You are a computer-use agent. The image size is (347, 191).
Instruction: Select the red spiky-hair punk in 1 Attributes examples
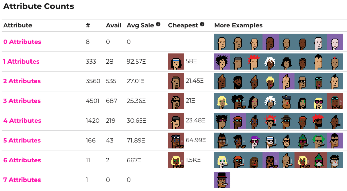[254, 62]
